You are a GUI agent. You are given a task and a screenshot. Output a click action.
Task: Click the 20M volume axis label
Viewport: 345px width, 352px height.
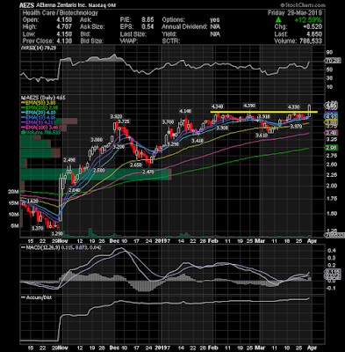coord(14,192)
